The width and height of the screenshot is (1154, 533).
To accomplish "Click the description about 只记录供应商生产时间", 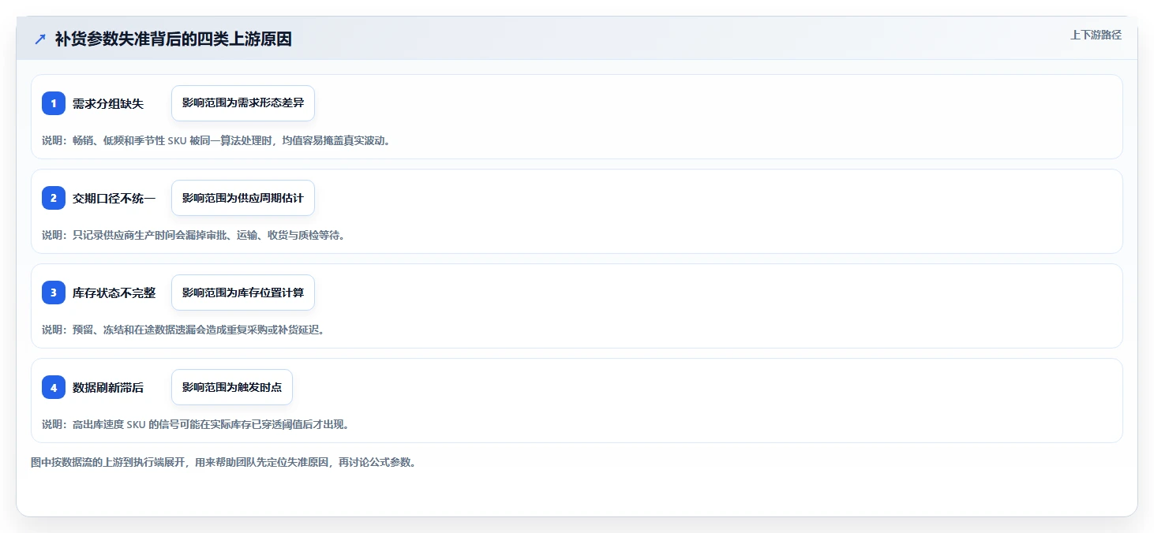I will 193,235.
